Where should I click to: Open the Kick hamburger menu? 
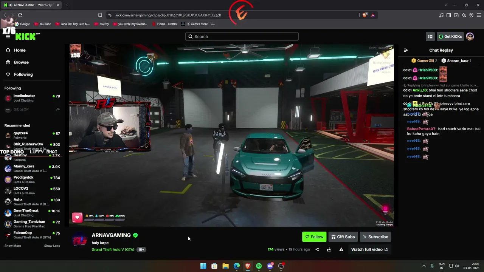click(x=8, y=37)
